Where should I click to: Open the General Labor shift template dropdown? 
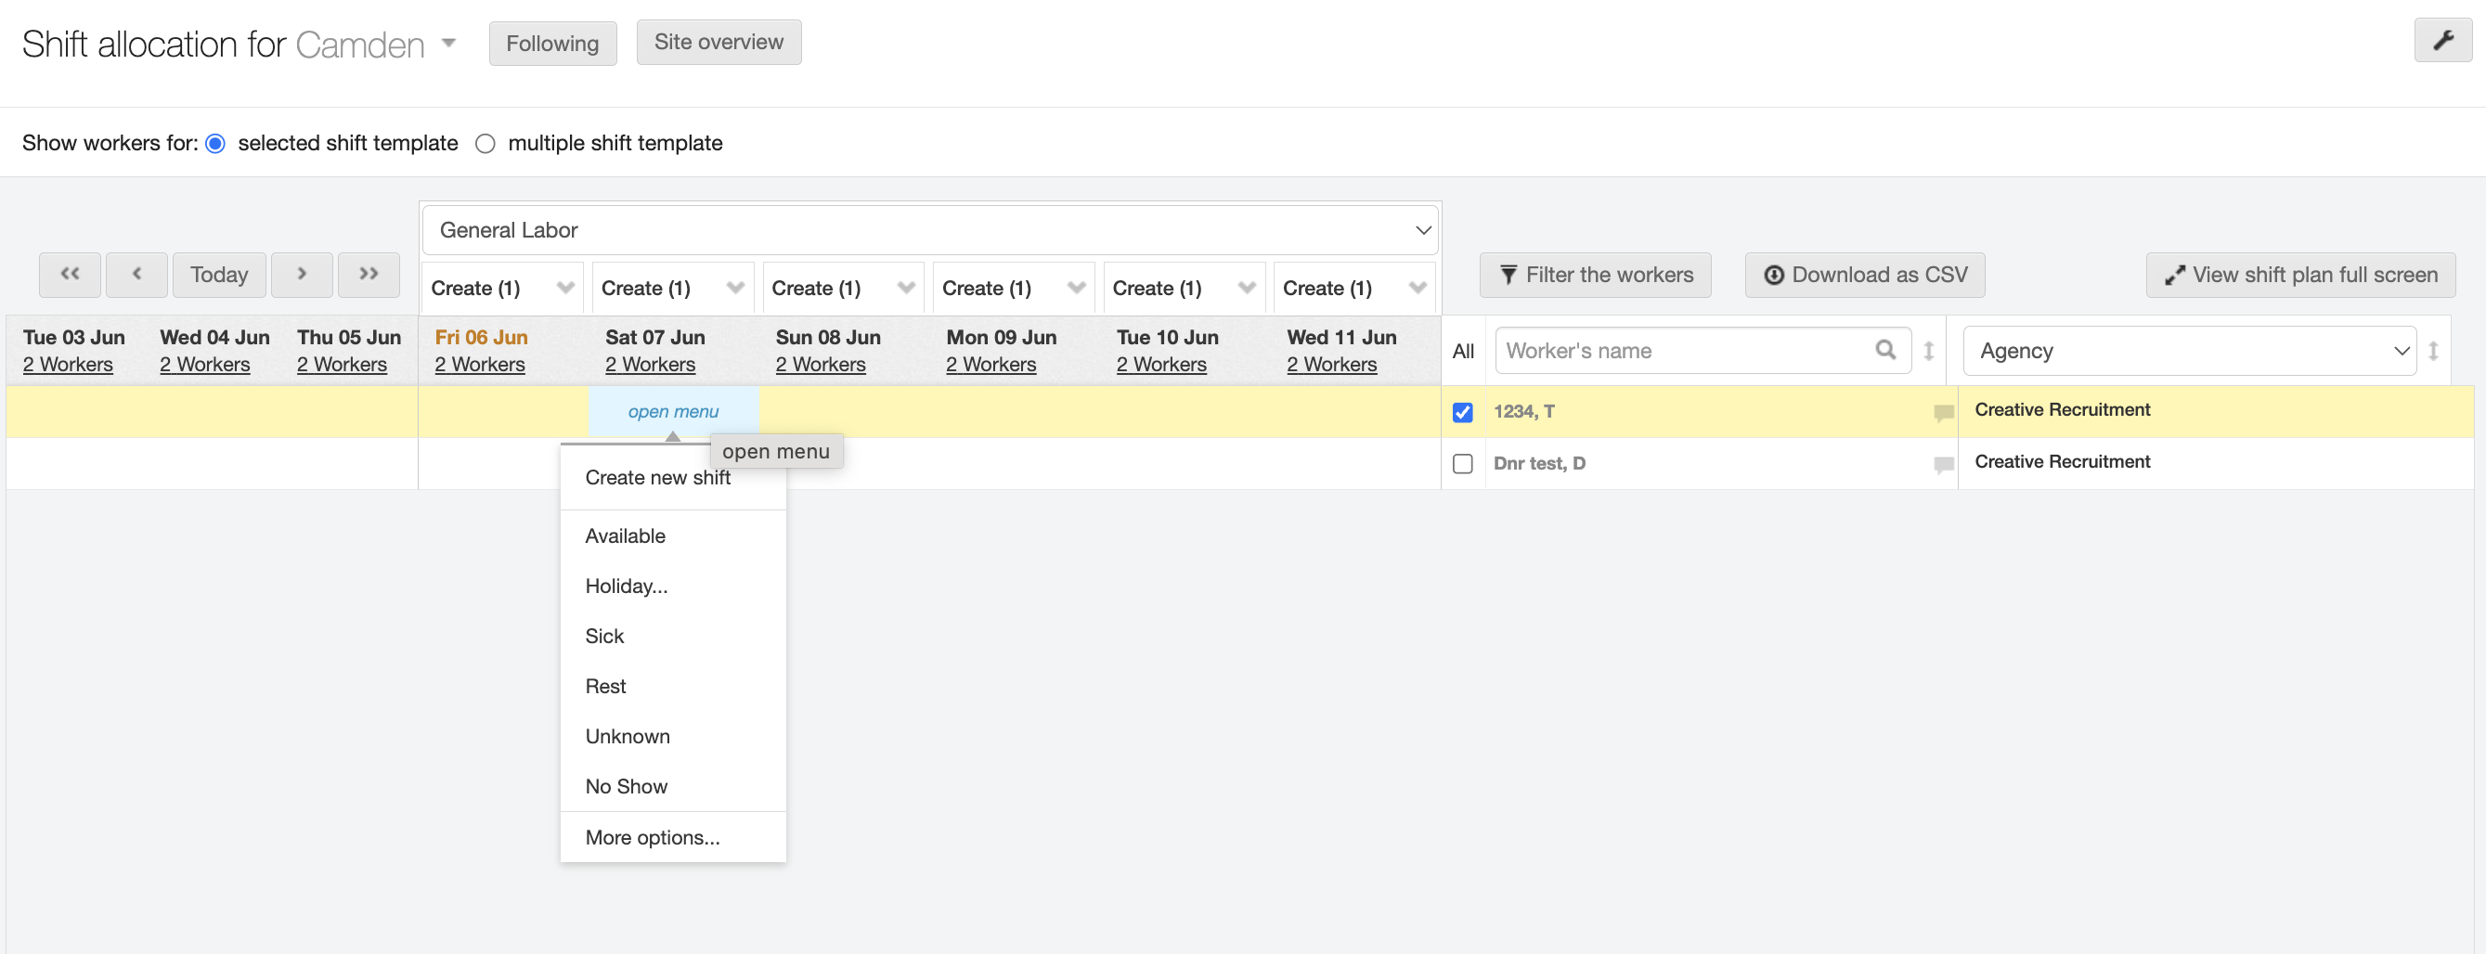pos(930,229)
